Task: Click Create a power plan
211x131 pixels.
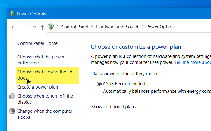Action: click(x=37, y=87)
